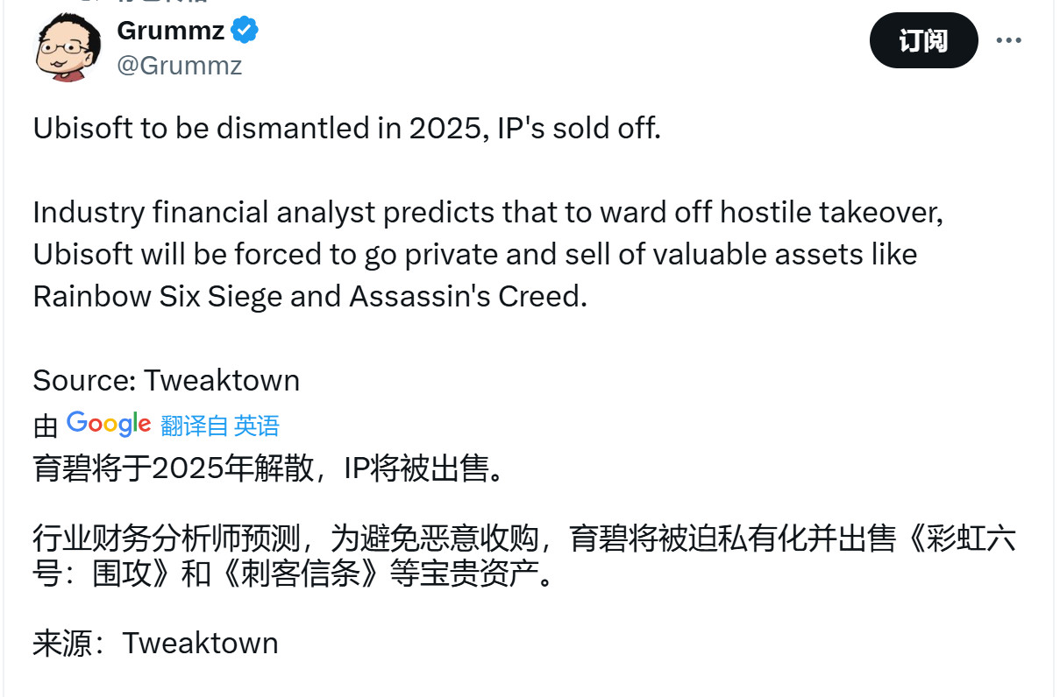1060x697 pixels.
Task: Click the Source: Tweaktown line in the tweet
Action: coord(166,380)
